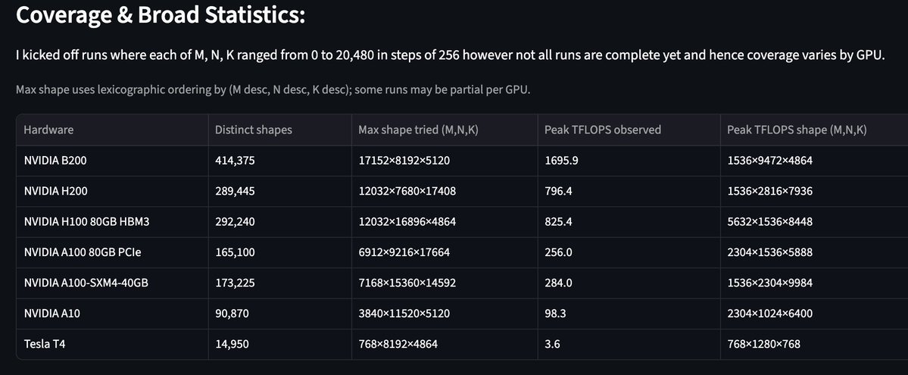The width and height of the screenshot is (908, 375).
Task: Click the 256.0 peak TFLOPS cell
Action: [x=557, y=252]
